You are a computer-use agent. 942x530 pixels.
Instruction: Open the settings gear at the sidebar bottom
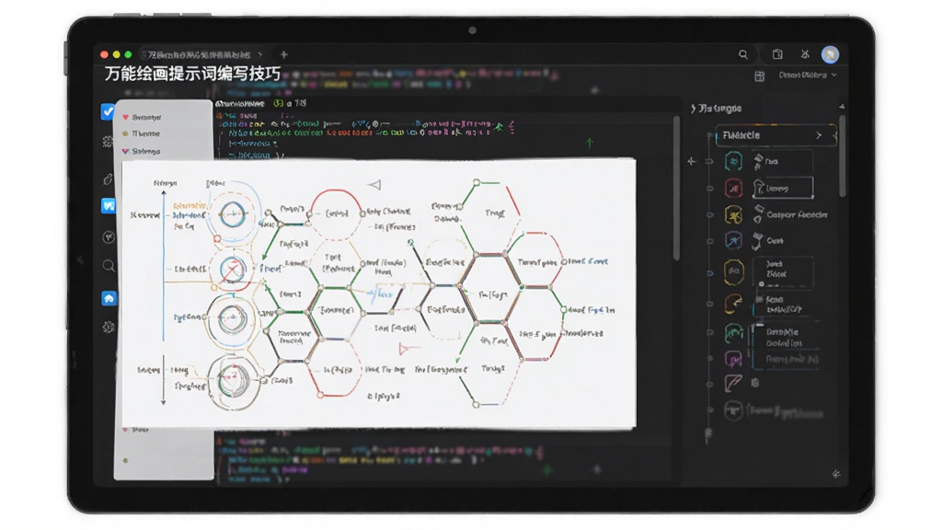109,328
